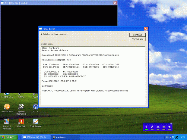Select the ComproPVR 2 shortcut label
The height and width of the screenshot is (140, 187).
pyautogui.click(x=7, y=97)
